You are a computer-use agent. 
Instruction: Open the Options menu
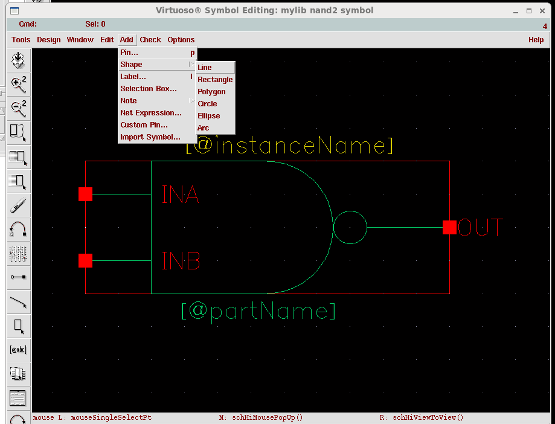181,39
